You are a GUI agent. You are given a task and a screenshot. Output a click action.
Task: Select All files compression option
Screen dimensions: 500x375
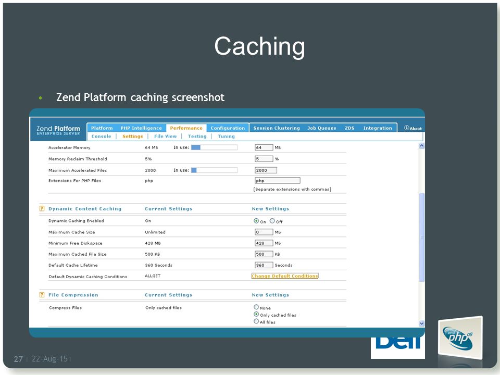[x=256, y=321]
